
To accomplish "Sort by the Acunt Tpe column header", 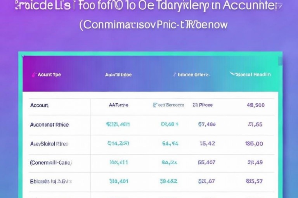I will [x=49, y=75].
